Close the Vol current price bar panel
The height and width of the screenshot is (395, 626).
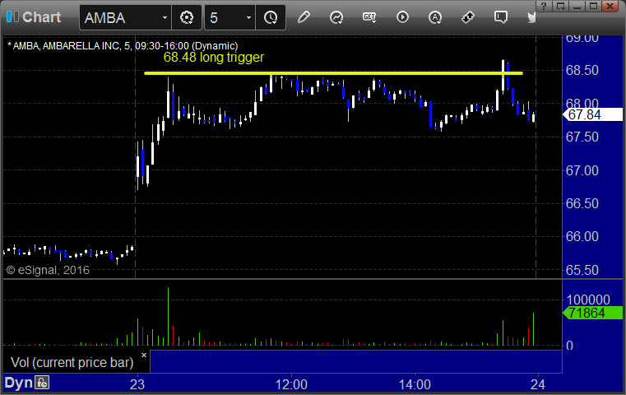(x=144, y=355)
